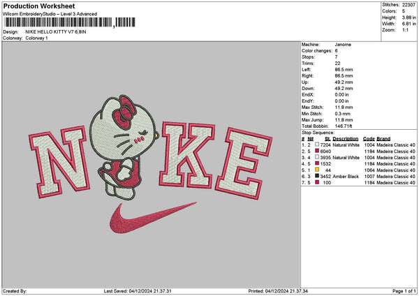Click the yellow swatch in stop 5 row
419x296 pixels.
click(x=317, y=170)
